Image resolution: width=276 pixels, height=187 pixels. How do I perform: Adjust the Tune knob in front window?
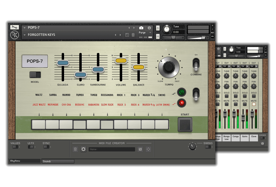pyautogui.click(x=166, y=29)
